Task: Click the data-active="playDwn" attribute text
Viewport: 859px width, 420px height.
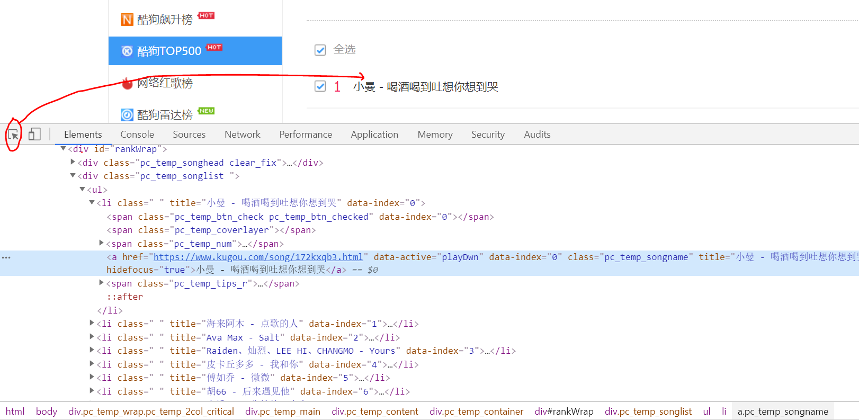Action: [x=428, y=257]
